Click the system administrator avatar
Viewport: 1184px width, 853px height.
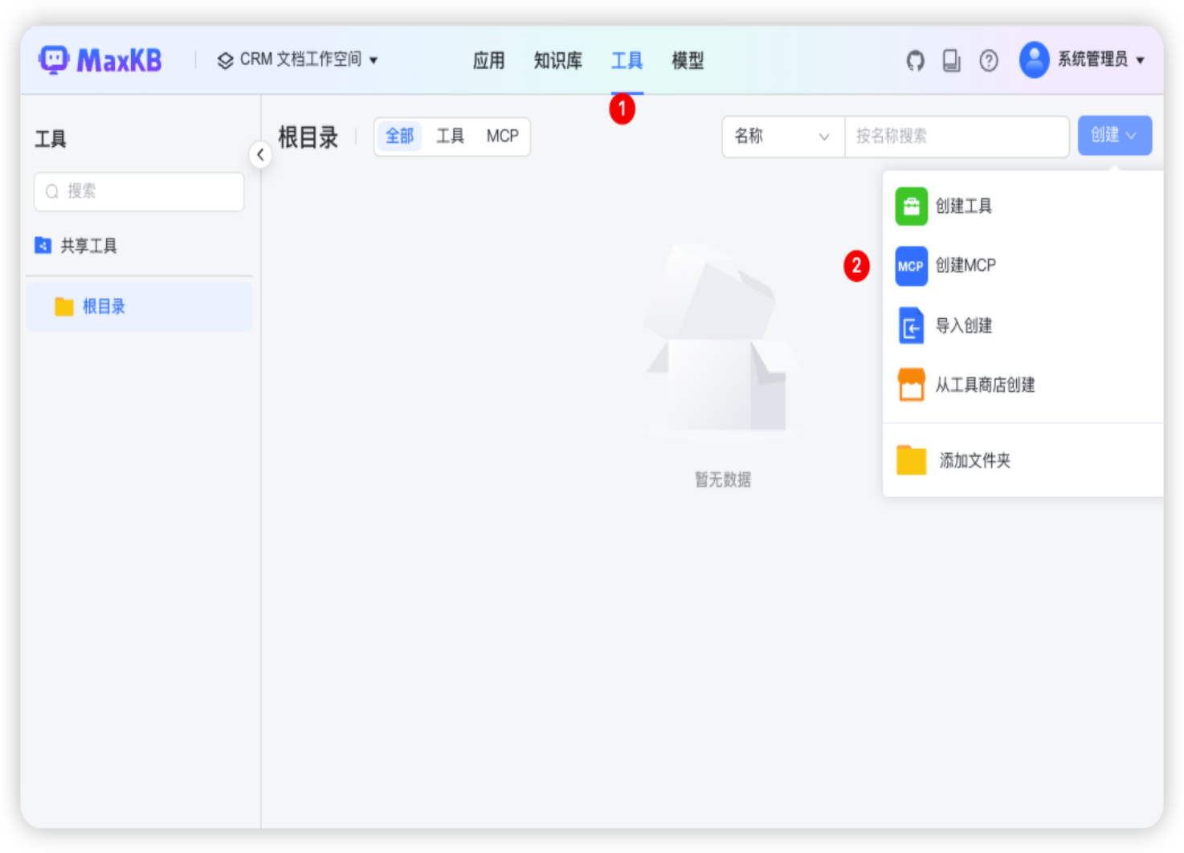pos(1034,59)
